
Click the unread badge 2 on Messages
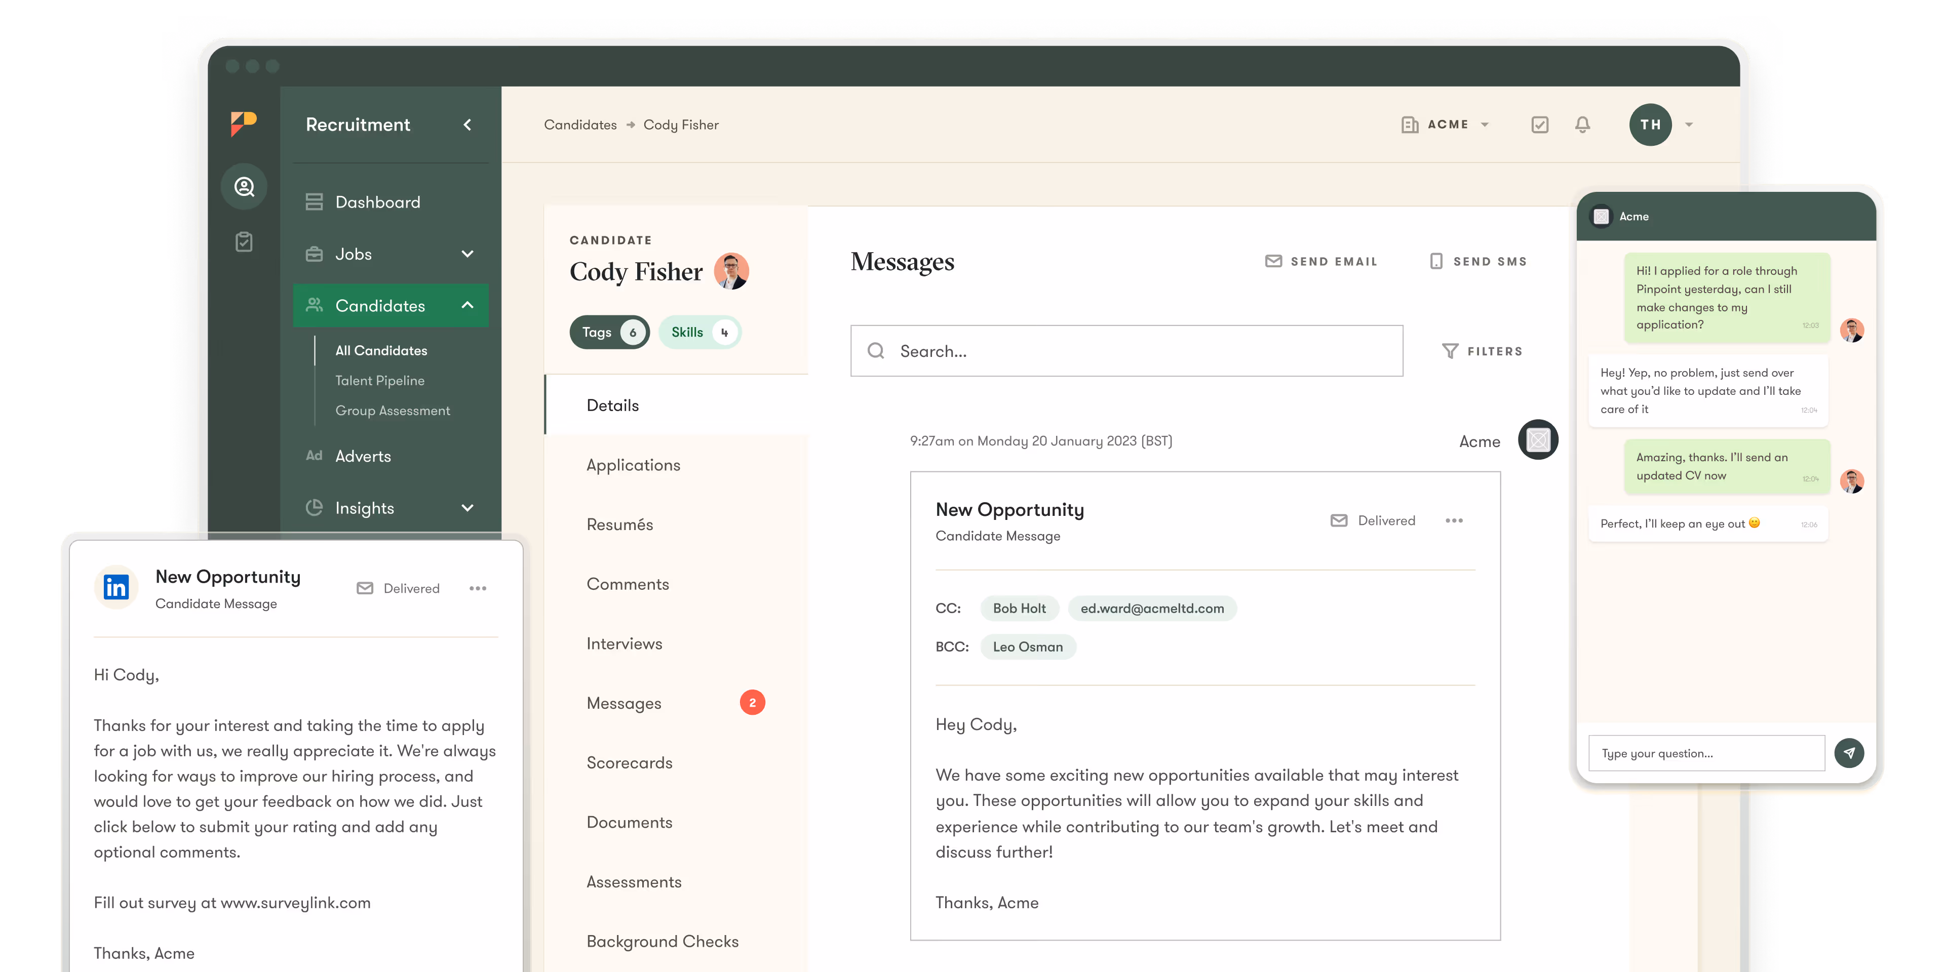point(752,703)
